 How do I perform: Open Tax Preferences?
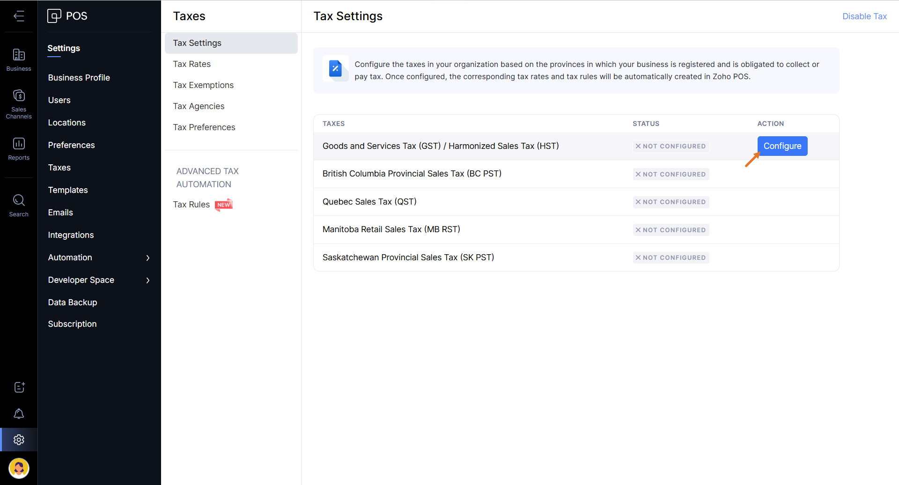pos(204,127)
